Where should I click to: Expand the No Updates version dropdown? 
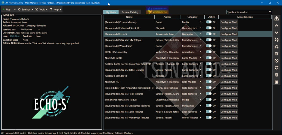click(x=39, y=29)
